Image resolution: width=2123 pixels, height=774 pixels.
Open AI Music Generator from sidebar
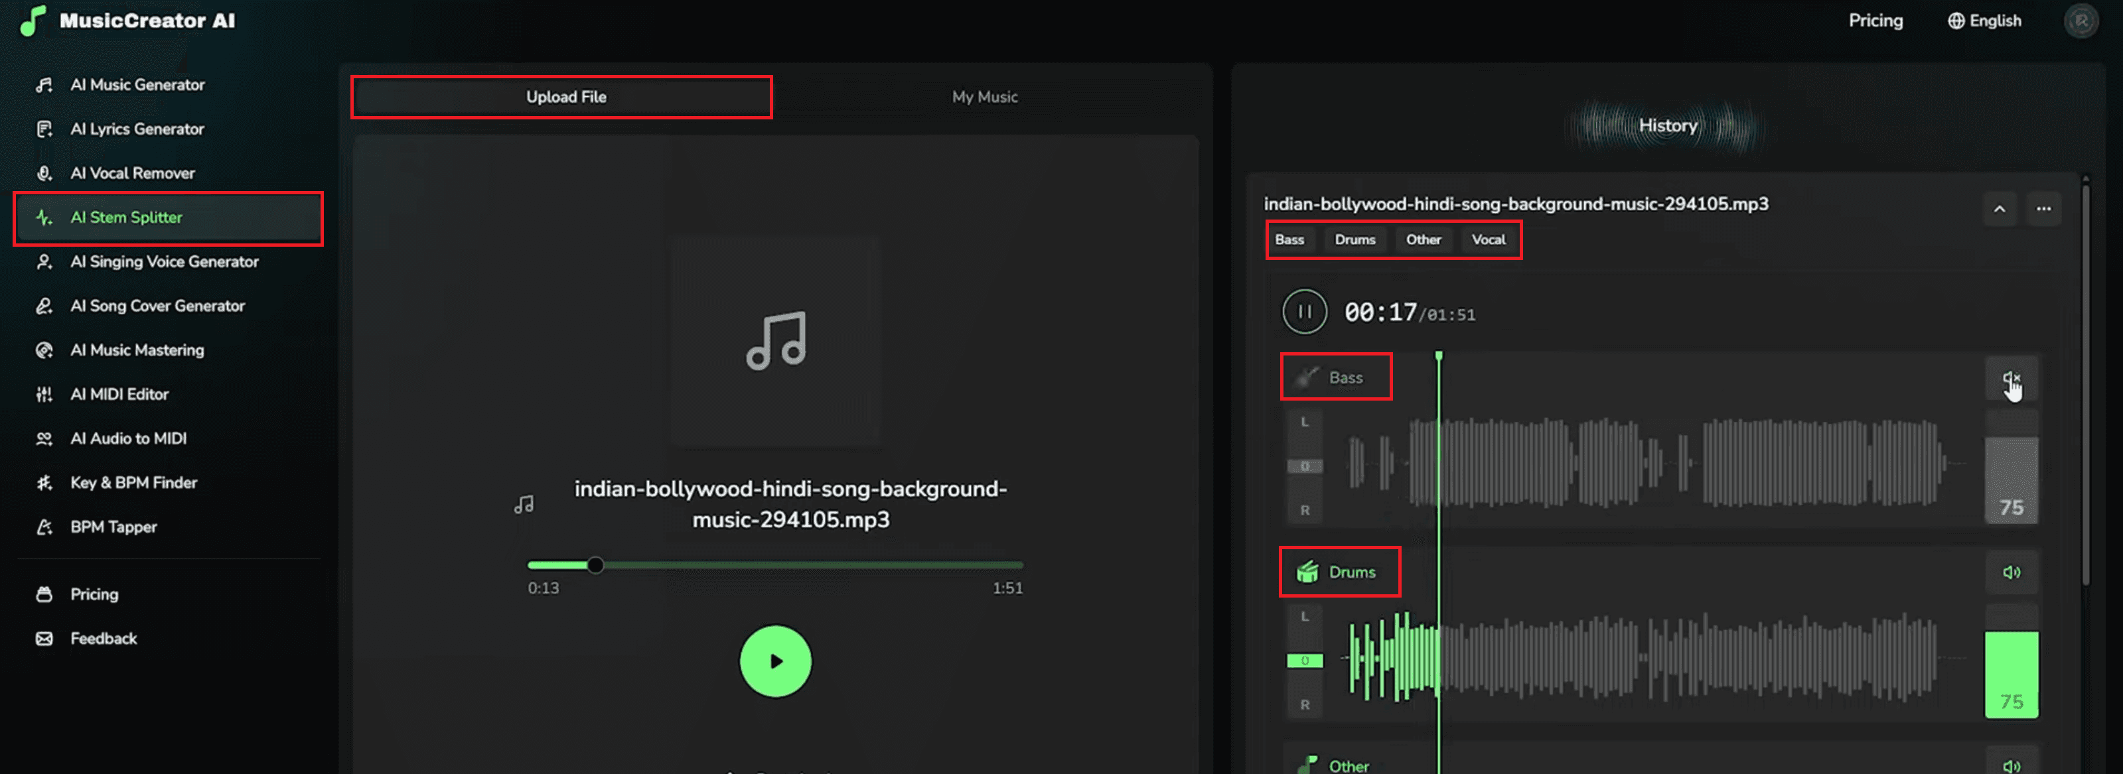click(x=137, y=85)
